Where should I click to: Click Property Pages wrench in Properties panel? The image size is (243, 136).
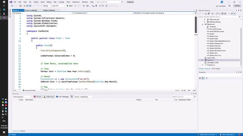pyautogui.click(x=207, y=78)
